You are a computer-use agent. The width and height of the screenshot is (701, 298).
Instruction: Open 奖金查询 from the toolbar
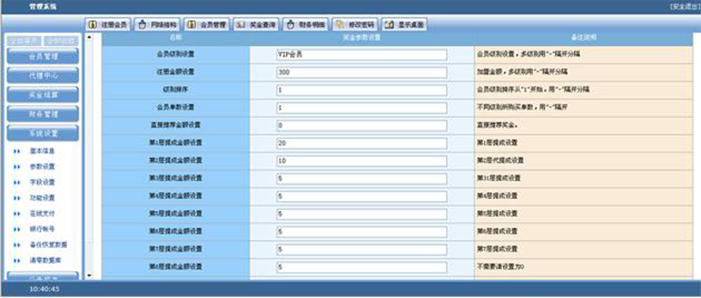click(257, 25)
